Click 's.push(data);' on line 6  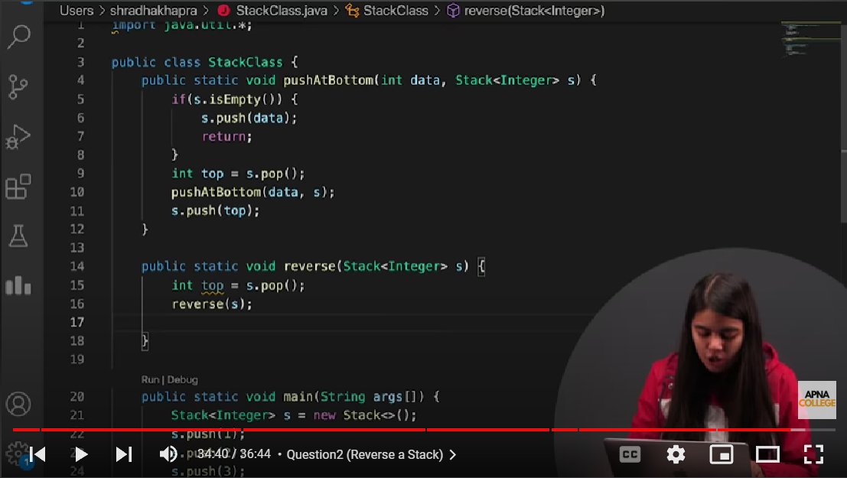click(249, 119)
